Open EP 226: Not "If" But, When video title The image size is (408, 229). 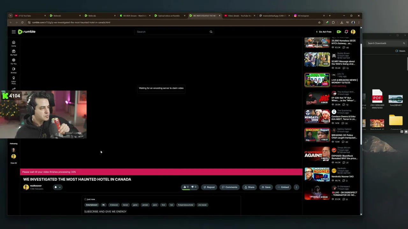344,99
